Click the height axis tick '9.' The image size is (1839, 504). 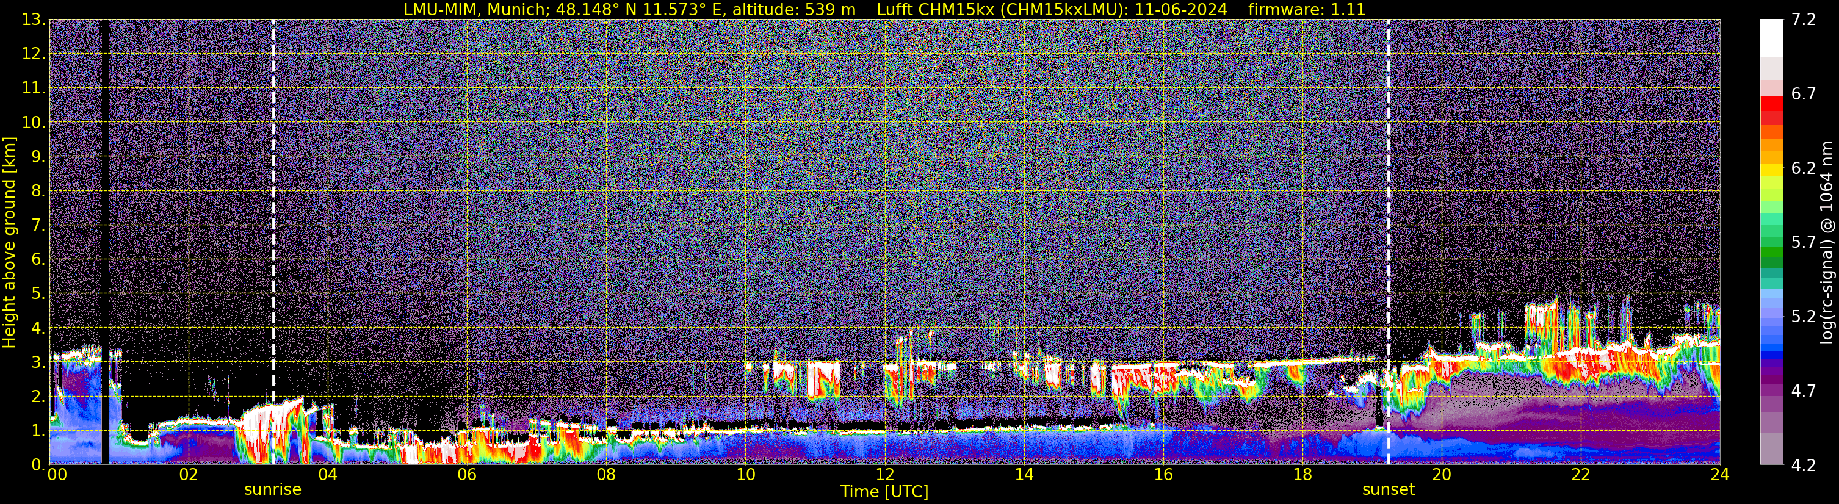(38, 156)
